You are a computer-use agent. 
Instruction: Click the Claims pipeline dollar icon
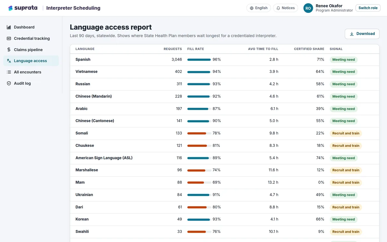[9, 50]
